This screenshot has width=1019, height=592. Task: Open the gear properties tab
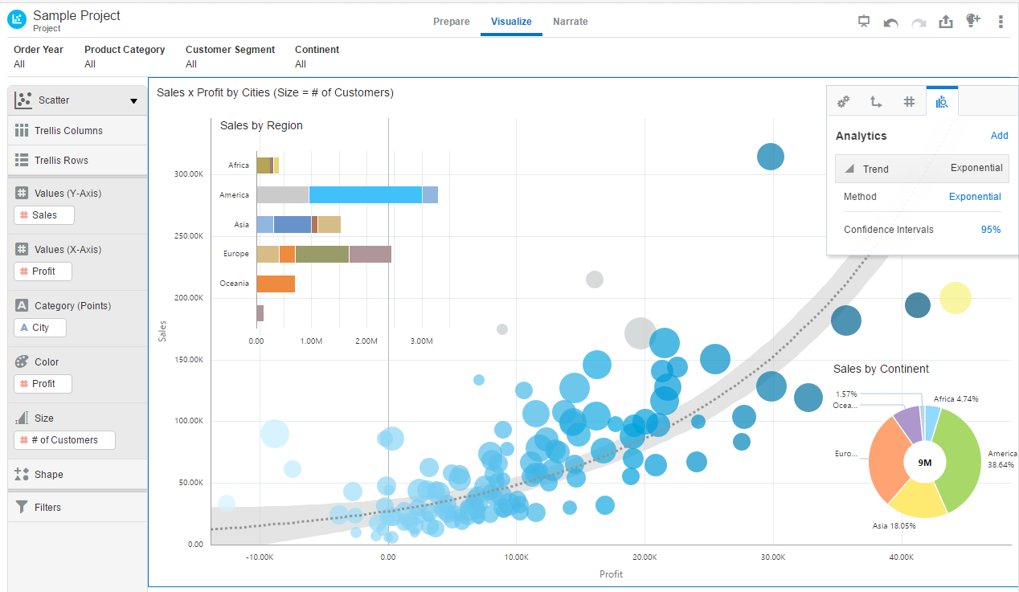coord(843,102)
